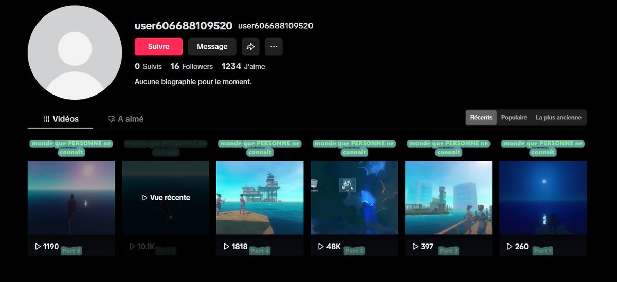Select the Récents sort option
Screen dimensions: 617x282
(x=481, y=118)
